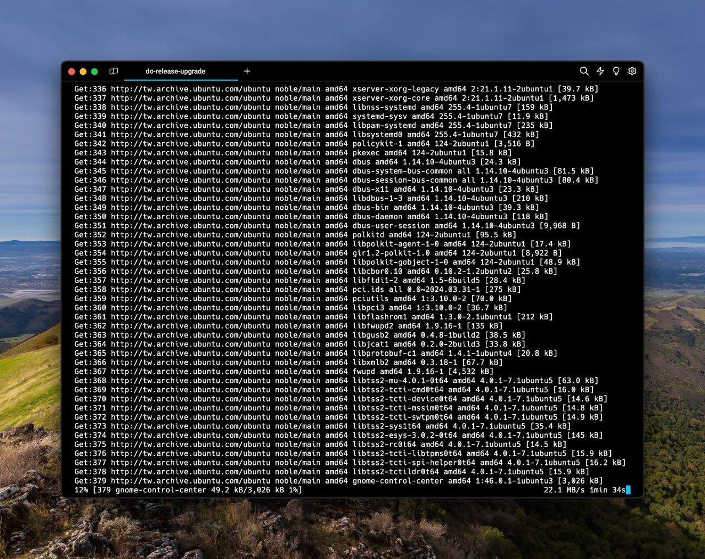The image size is (705, 559).
Task: Open terminal settings via the gear icon
Action: 632,71
